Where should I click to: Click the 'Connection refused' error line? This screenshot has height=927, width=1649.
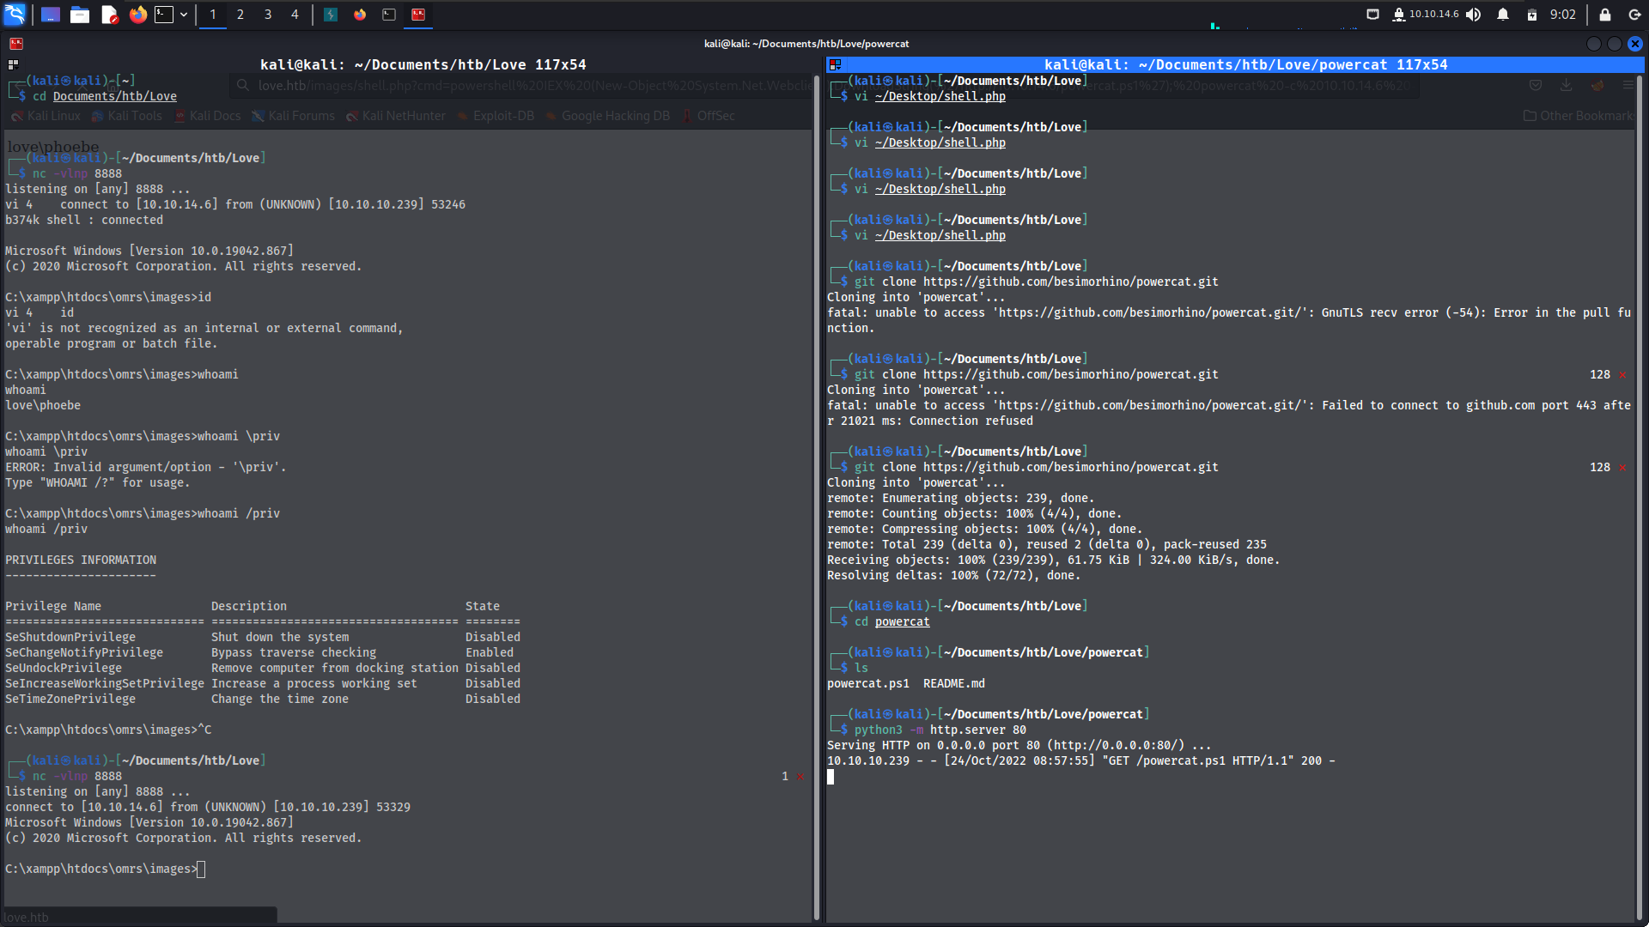click(x=930, y=421)
